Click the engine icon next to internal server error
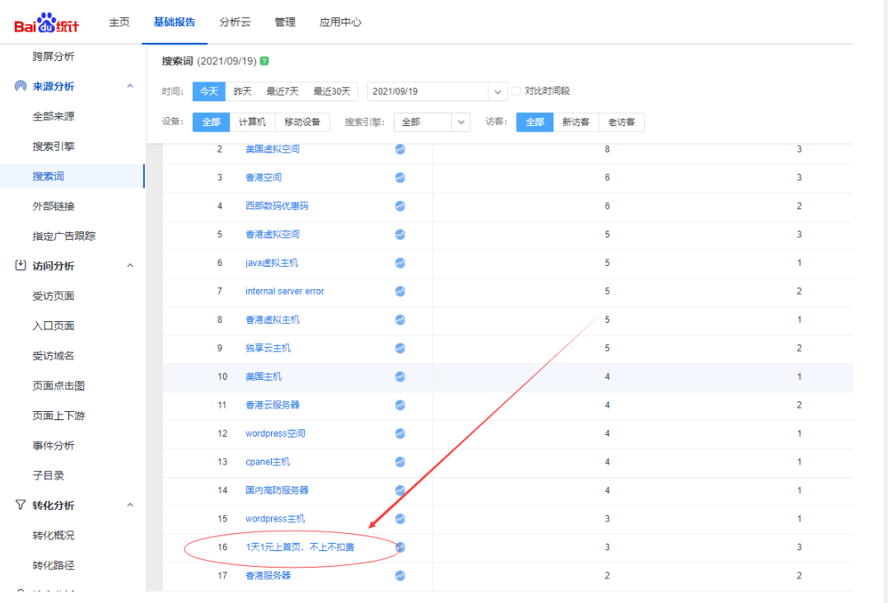Image resolution: width=888 pixels, height=603 pixels. [x=400, y=291]
